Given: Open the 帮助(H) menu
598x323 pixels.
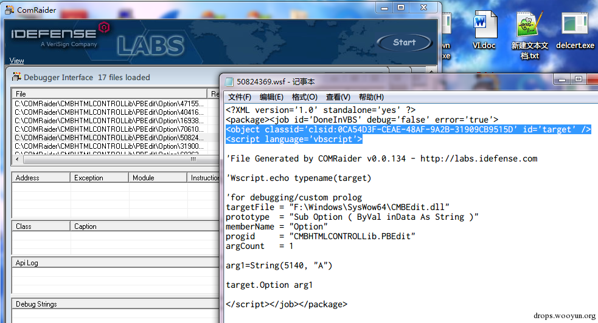Looking at the screenshot, I should pos(371,97).
